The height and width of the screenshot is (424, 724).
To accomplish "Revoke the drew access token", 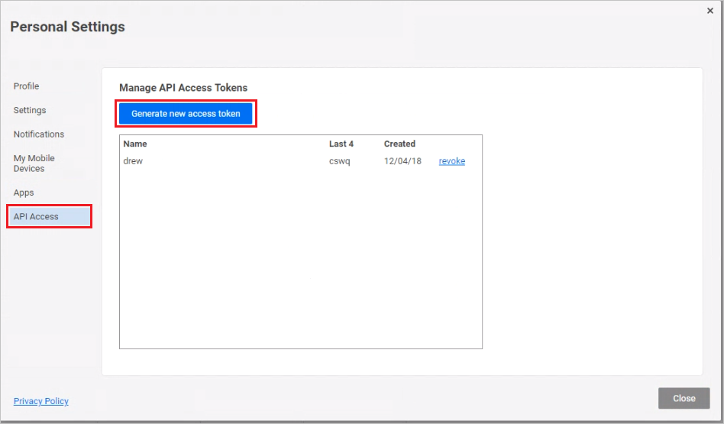I will [451, 161].
